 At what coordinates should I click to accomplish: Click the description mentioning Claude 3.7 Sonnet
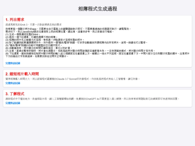[73, 79]
